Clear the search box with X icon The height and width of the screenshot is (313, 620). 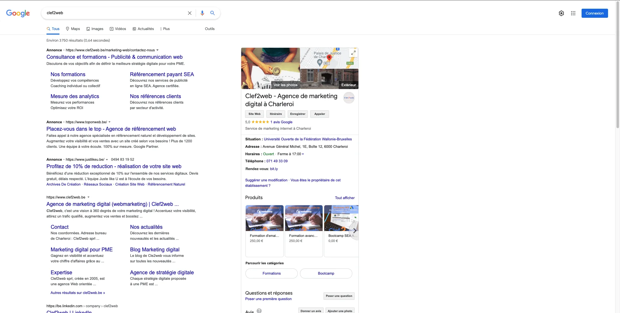(190, 13)
